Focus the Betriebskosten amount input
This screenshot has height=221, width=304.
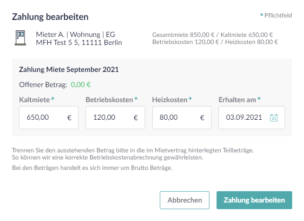109,118
